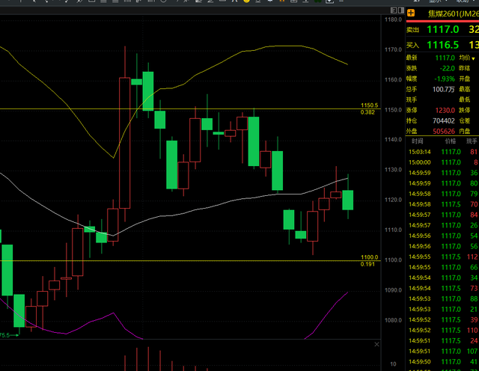This screenshot has height=371, width=479.
Task: Switch to the split-pane layout icon
Action: (401, 10)
